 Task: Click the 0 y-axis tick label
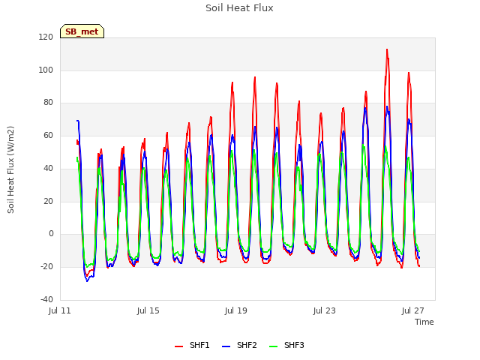point(51,233)
